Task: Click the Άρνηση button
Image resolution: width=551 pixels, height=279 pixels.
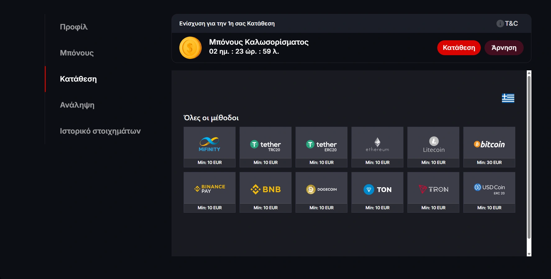Action: (504, 48)
